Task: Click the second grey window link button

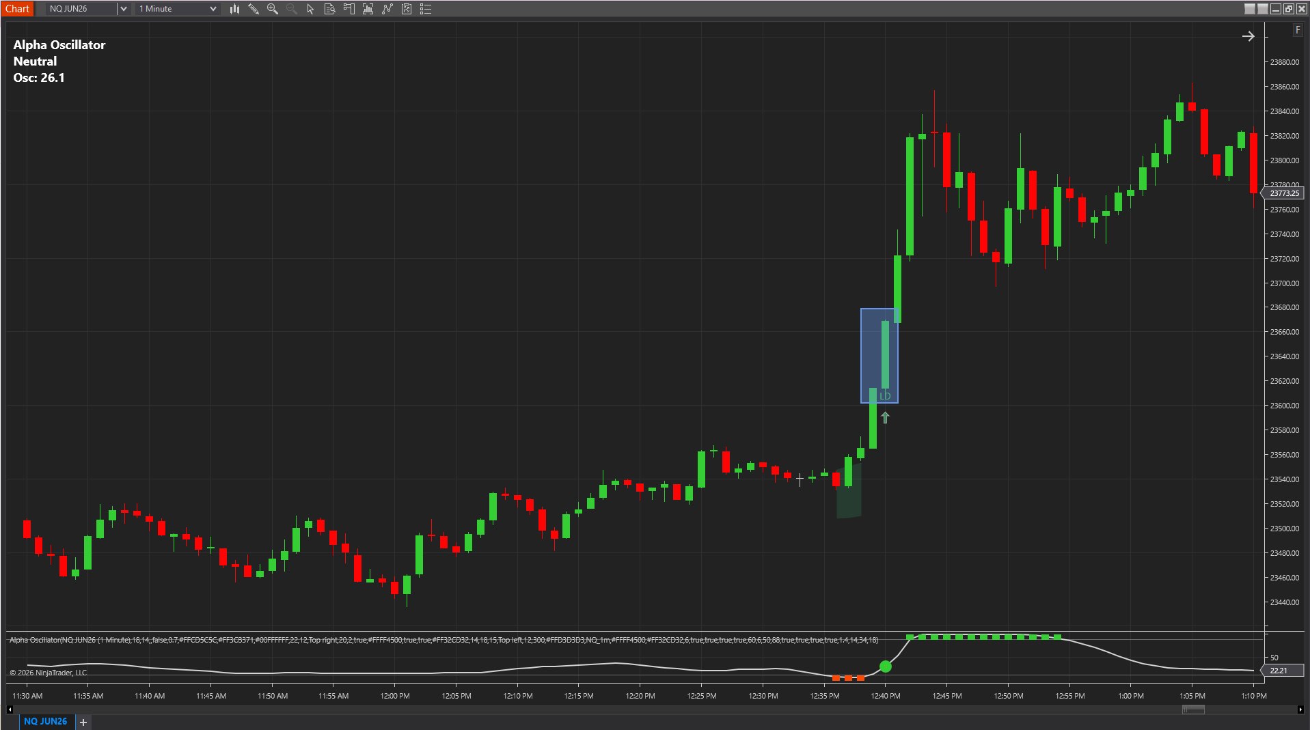Action: tap(1263, 9)
